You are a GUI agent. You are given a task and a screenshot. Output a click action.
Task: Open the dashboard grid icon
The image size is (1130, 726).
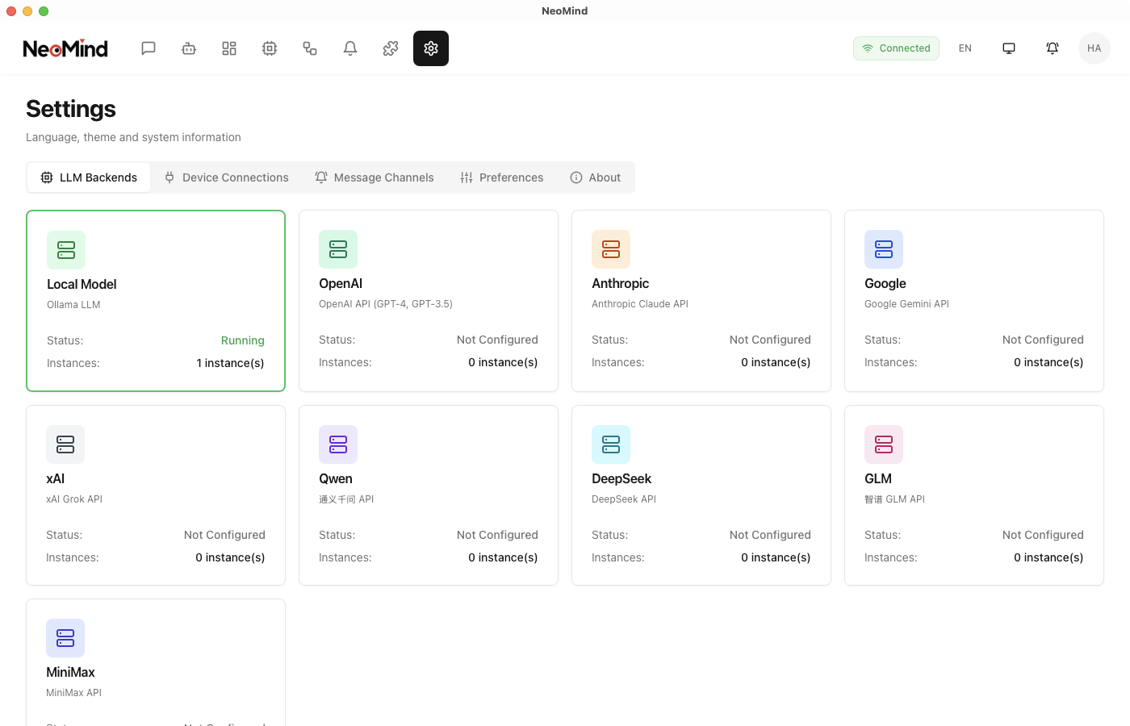click(x=229, y=48)
